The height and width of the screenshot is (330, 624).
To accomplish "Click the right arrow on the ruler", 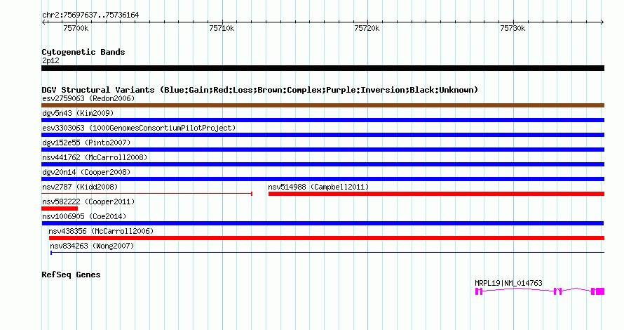I will pos(602,22).
